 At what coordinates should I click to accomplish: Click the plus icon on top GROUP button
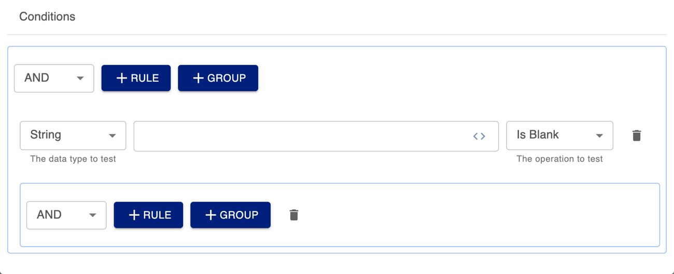198,78
